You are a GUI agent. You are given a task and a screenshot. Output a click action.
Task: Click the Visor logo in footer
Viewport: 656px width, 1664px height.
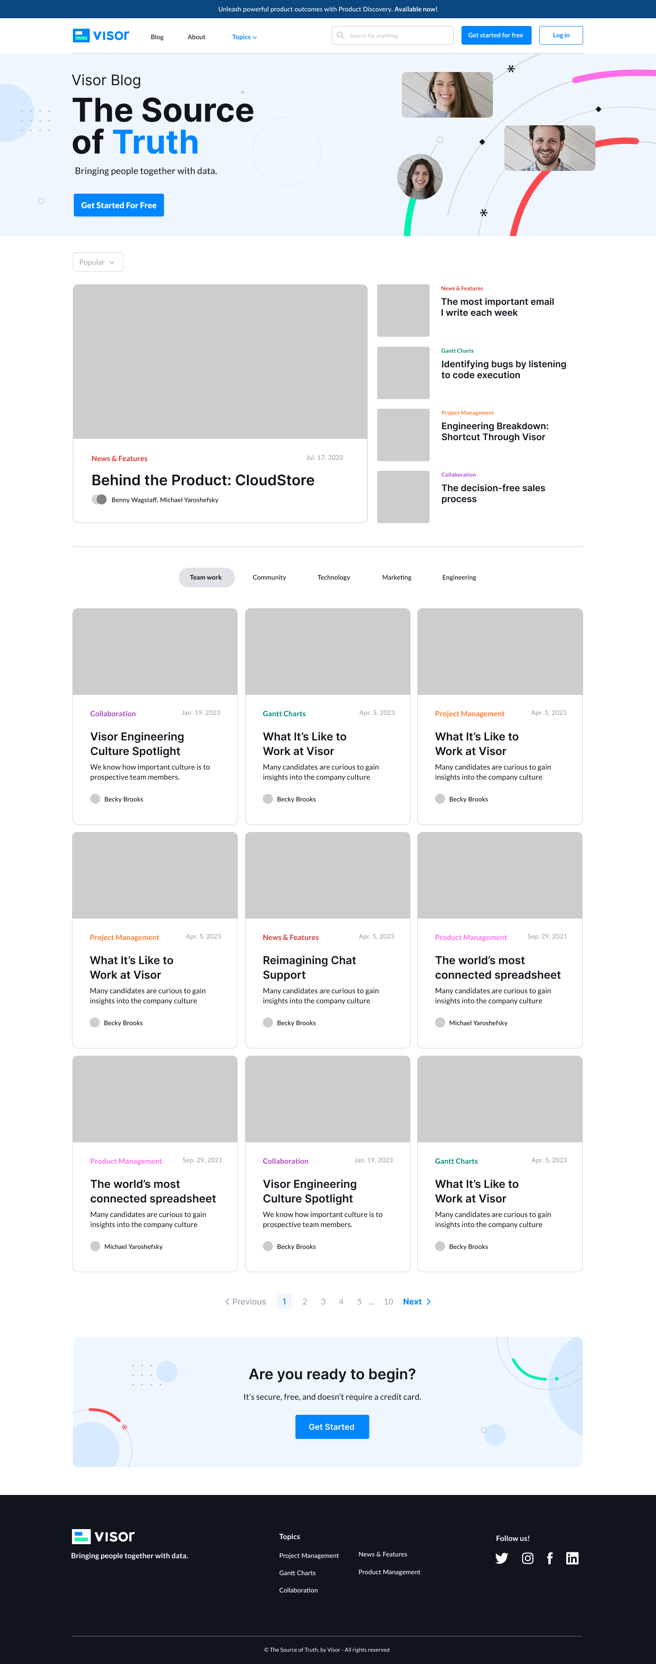(103, 1536)
